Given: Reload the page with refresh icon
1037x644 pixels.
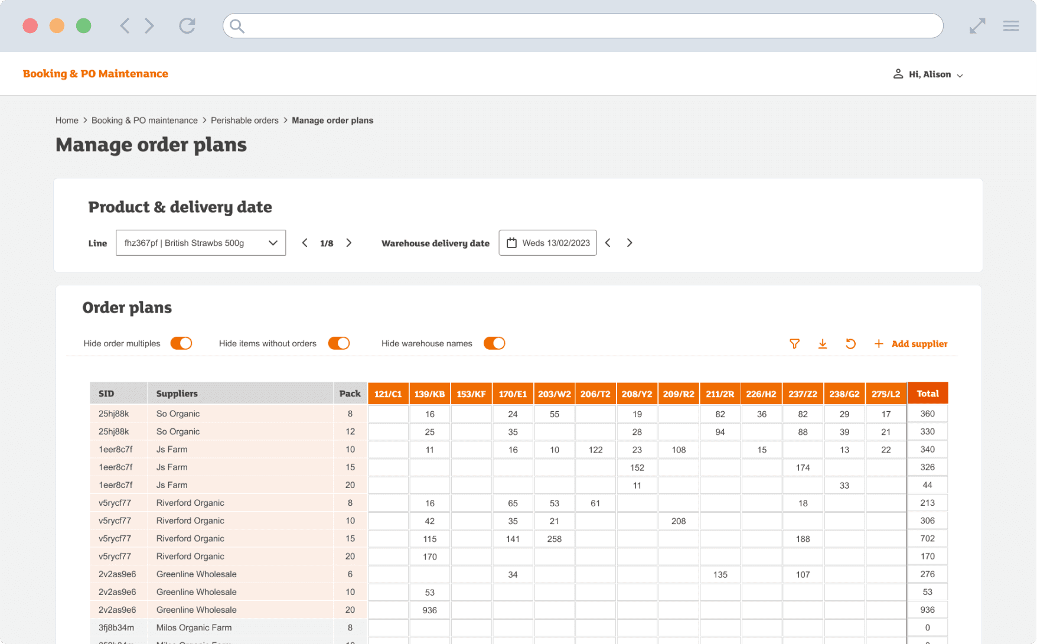Looking at the screenshot, I should pyautogui.click(x=187, y=26).
